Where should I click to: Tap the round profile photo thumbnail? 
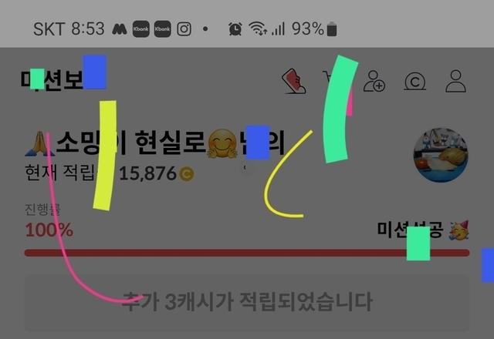point(441,155)
